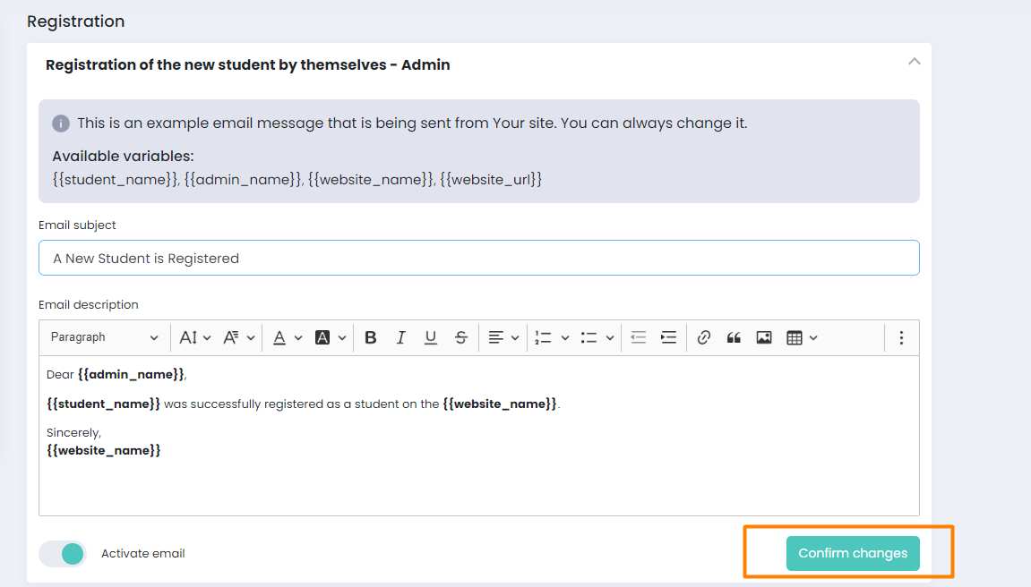Image resolution: width=1031 pixels, height=587 pixels.
Task: Expand font family dropdown arrow
Action: tap(251, 338)
